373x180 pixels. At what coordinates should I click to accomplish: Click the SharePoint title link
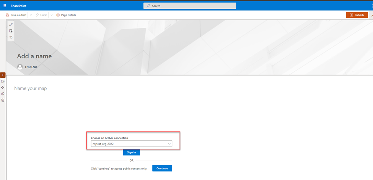(18, 6)
